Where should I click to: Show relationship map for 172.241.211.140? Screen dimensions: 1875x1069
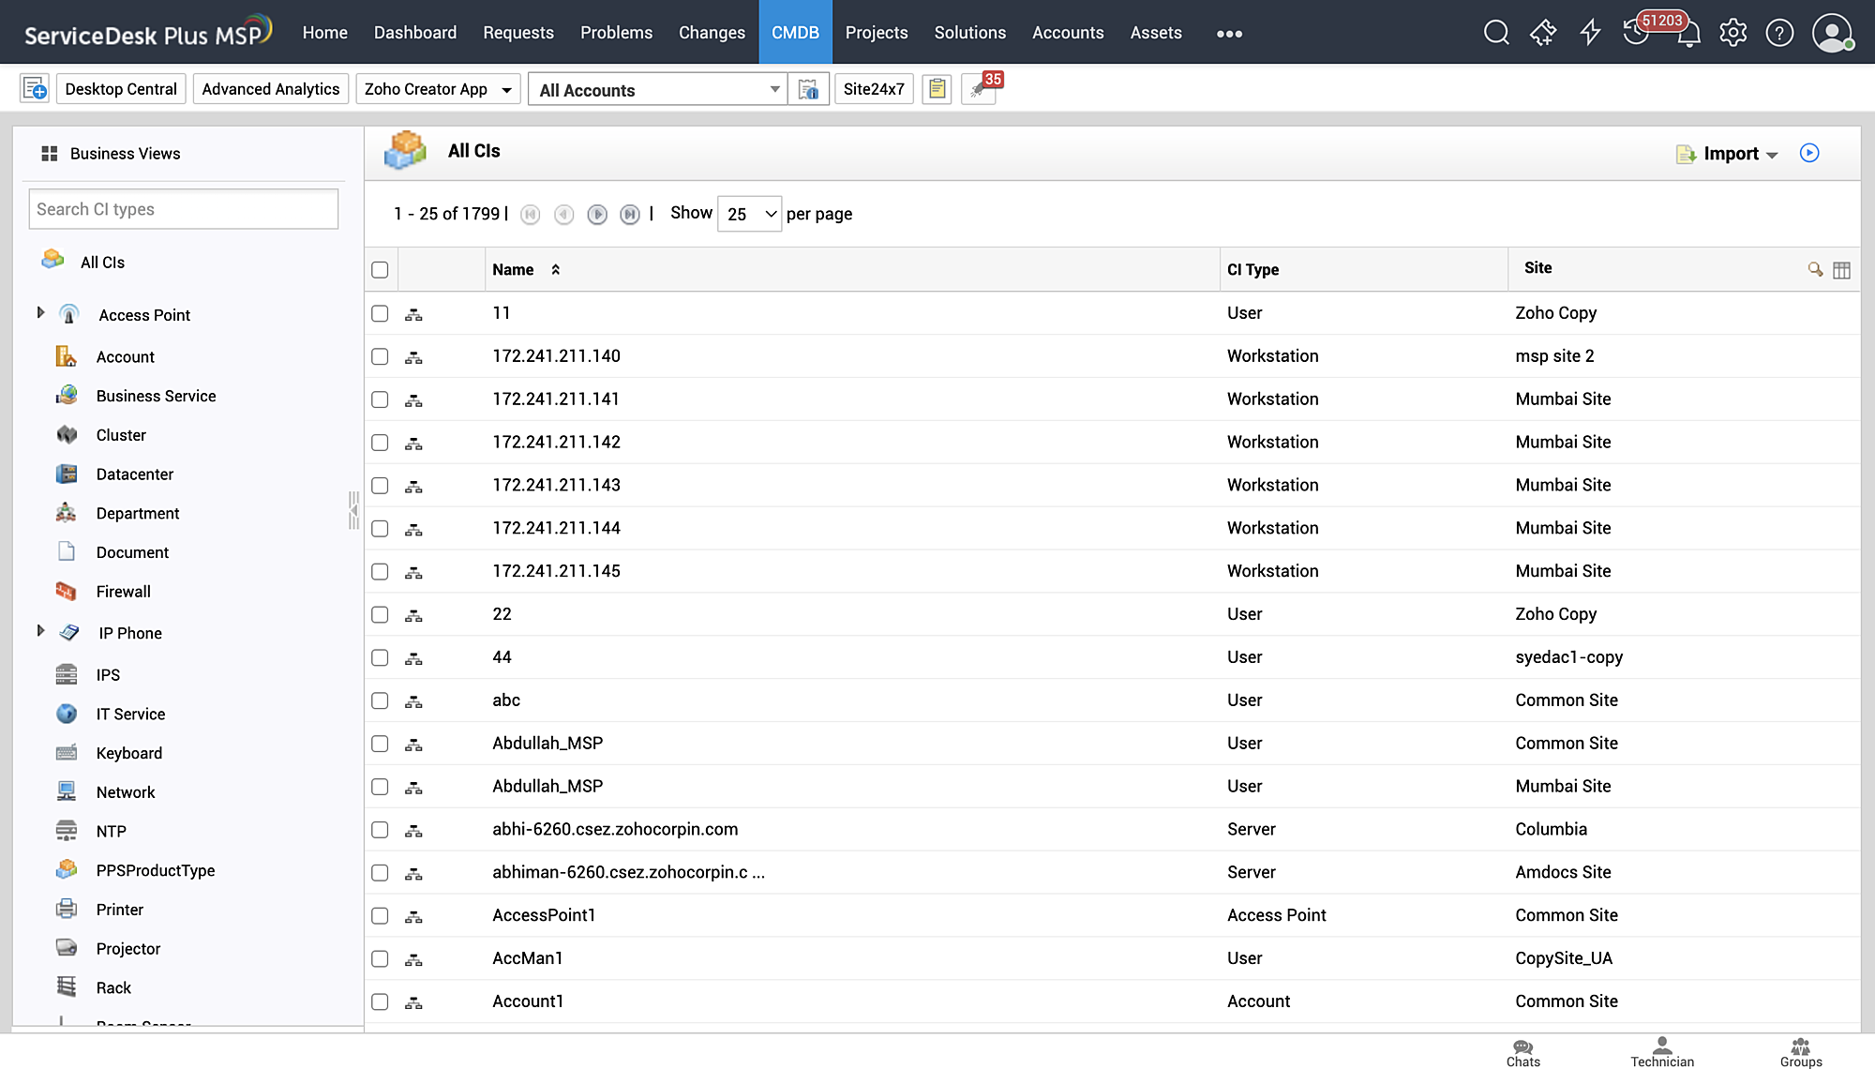413,357
